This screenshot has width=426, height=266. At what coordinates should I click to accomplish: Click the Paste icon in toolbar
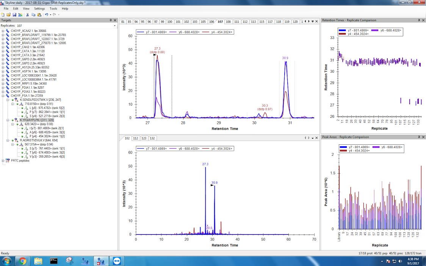pos(39,14)
